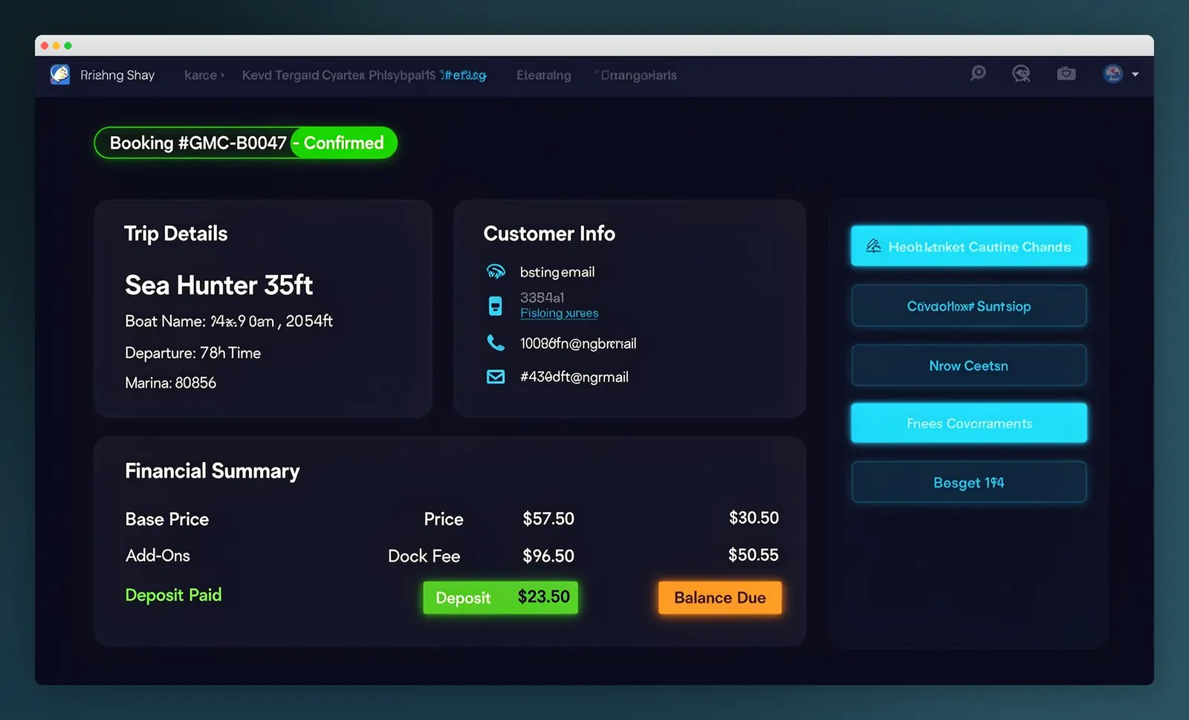
Task: Open the Kevd Tergaid Cyartex Phlsybpalts menu item
Action: point(339,75)
